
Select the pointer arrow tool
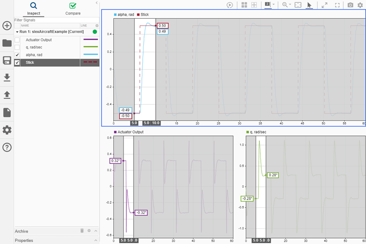click(309, 5)
